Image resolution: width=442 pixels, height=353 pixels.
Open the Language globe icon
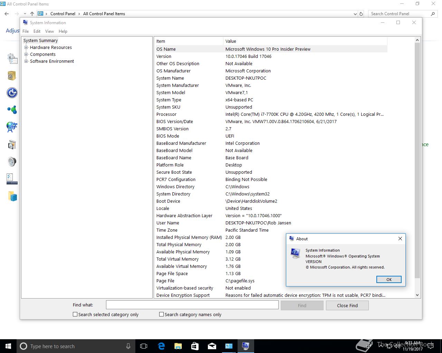pos(12,127)
